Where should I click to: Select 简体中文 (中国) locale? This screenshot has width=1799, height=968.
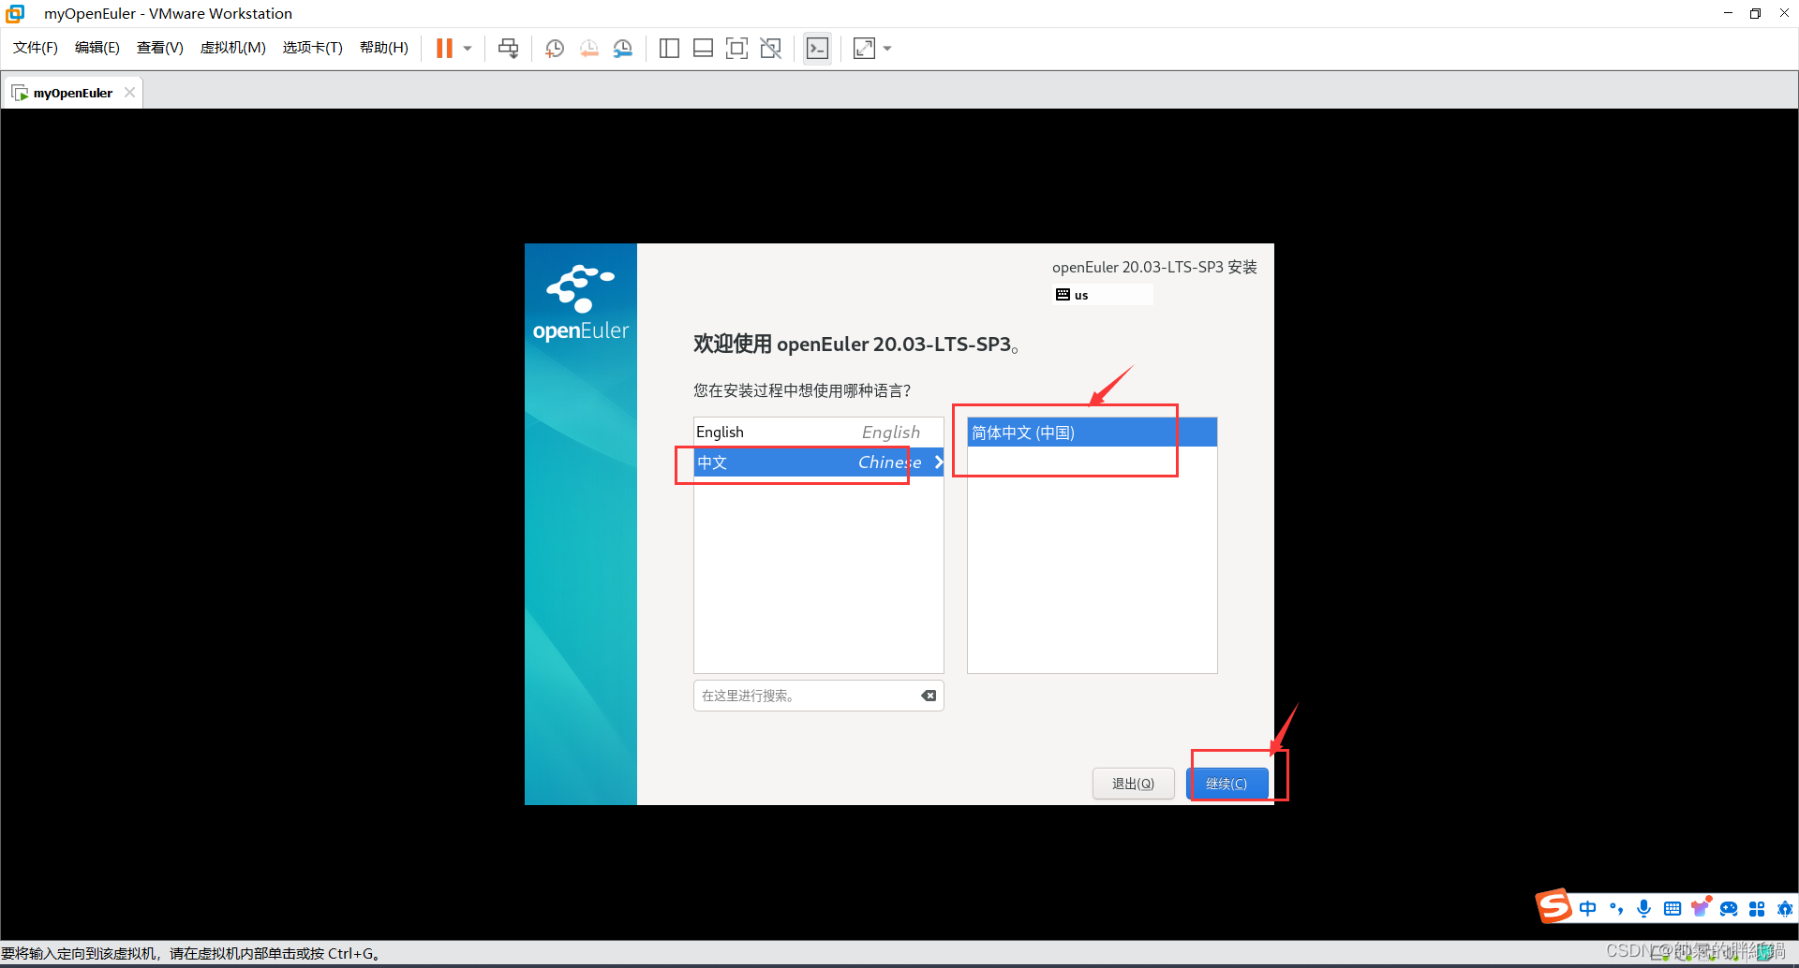coord(1092,433)
